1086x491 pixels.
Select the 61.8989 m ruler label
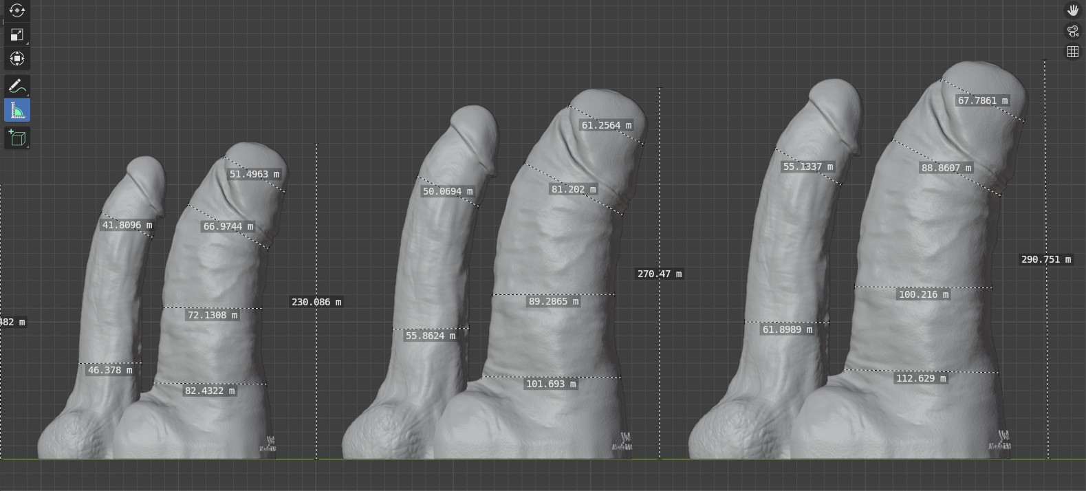(788, 329)
